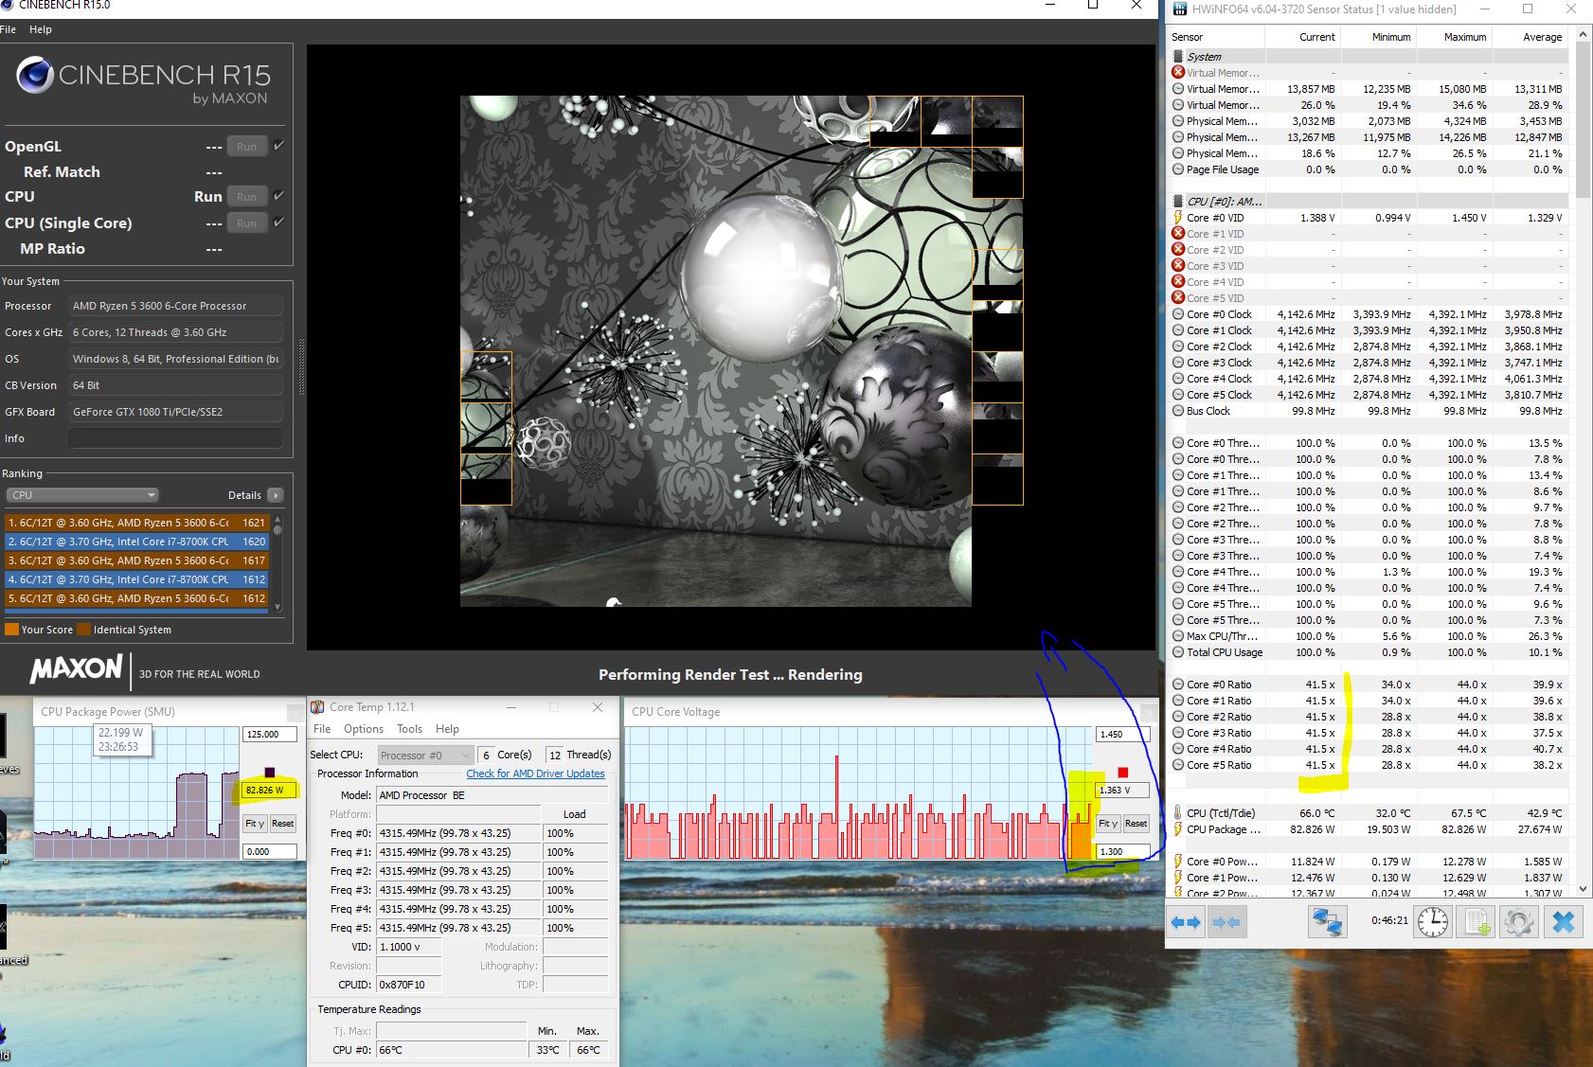
Task: Click the Core Temp thermometer title bar icon
Action: pyautogui.click(x=319, y=707)
